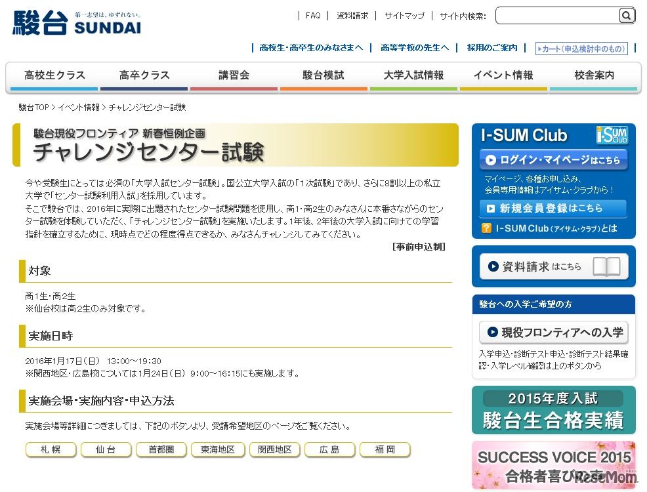
Task: Click the [事前申込制] text
Action: pyautogui.click(x=419, y=247)
